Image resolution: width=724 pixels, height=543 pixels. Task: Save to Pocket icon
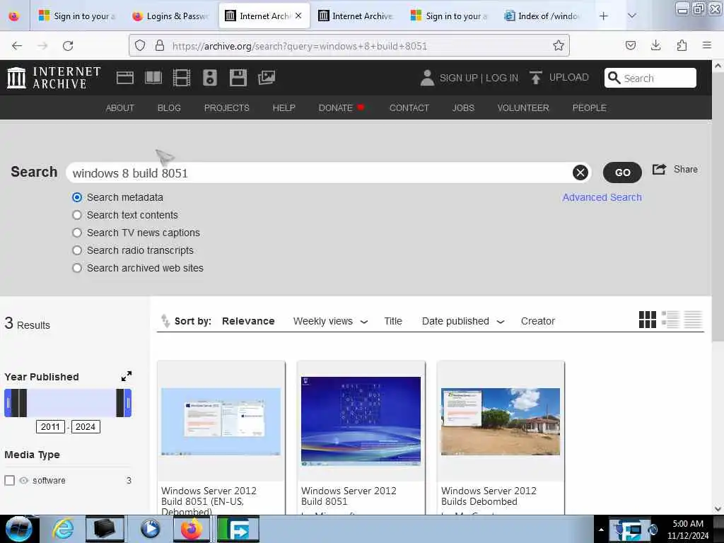point(630,45)
